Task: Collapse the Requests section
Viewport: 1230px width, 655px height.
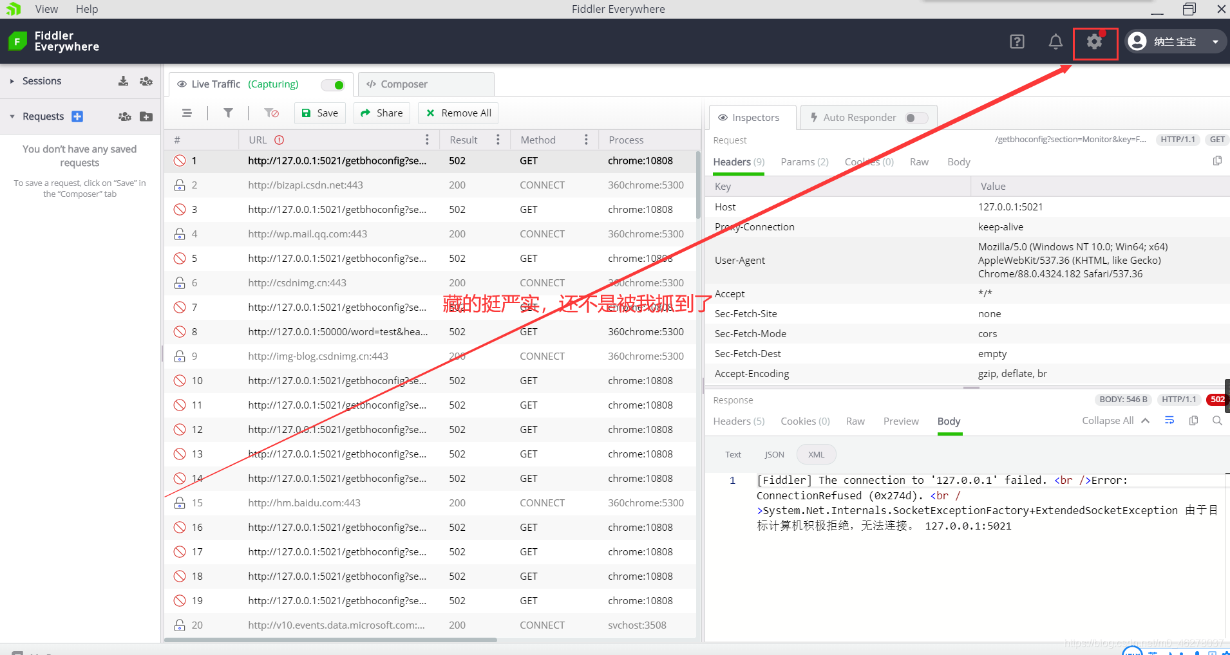Action: pos(12,116)
